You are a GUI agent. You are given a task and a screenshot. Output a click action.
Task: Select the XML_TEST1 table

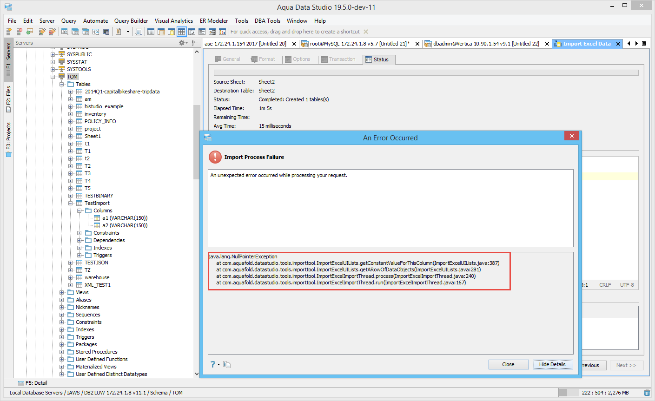[x=98, y=285]
